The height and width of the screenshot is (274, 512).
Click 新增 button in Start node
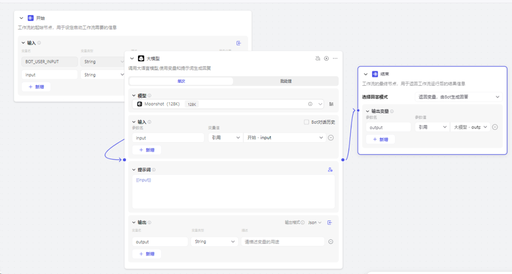(x=36, y=87)
